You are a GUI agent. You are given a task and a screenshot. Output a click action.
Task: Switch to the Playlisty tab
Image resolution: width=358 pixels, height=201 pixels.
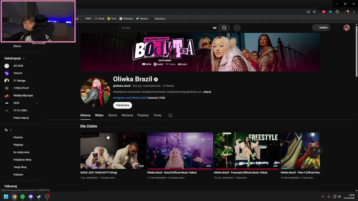tap(143, 115)
